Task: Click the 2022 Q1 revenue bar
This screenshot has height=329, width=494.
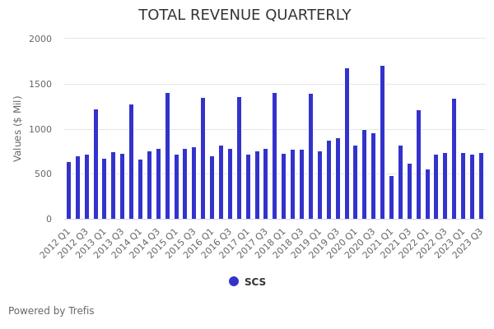Action: (427, 194)
